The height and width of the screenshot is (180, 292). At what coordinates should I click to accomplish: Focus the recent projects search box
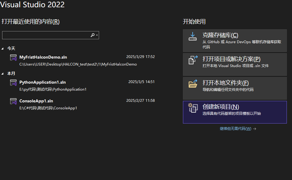(51, 35)
